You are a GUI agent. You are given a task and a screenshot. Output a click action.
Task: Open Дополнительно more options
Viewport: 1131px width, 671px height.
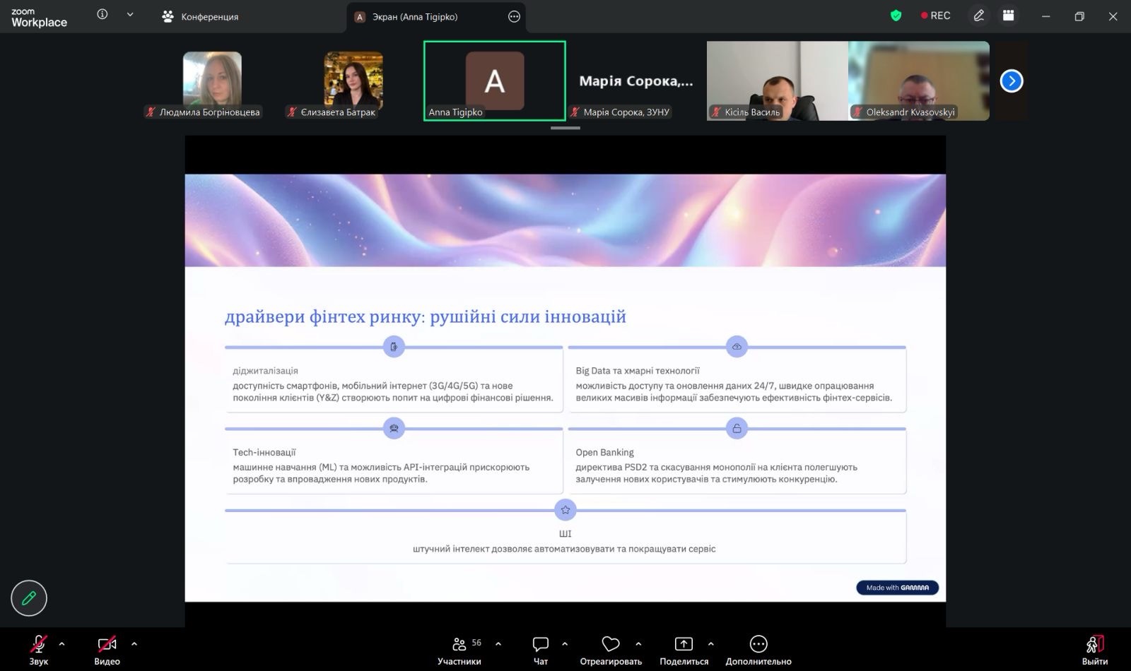[758, 650]
